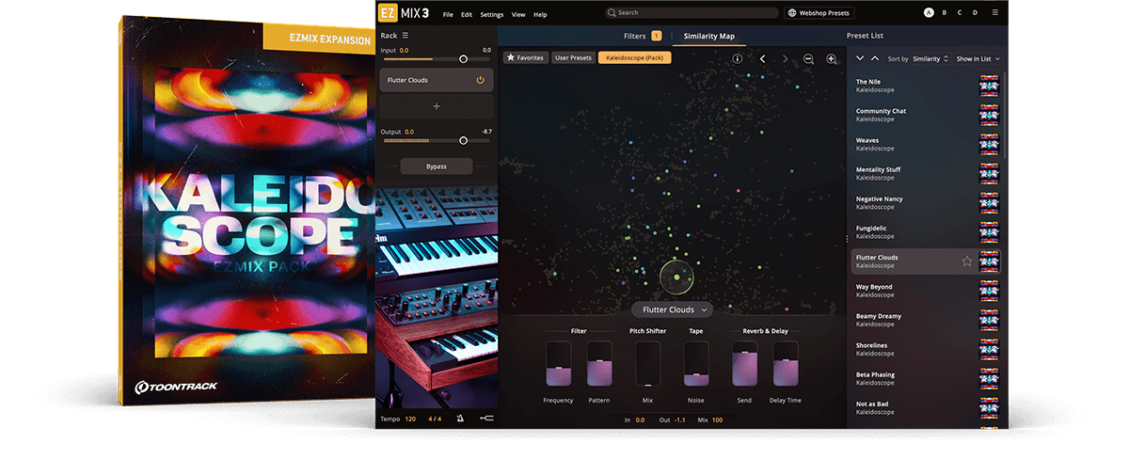Viewport: 1129px width, 459px height.
Task: Open the Show in List dropdown
Action: pyautogui.click(x=978, y=58)
